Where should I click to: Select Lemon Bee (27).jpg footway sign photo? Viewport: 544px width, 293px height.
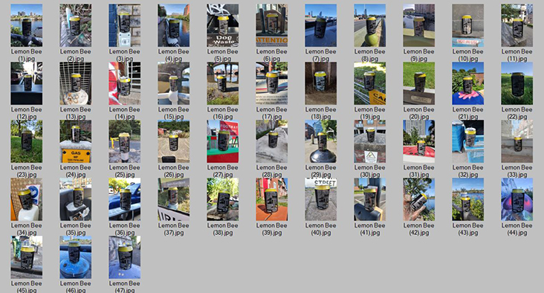(x=222, y=141)
